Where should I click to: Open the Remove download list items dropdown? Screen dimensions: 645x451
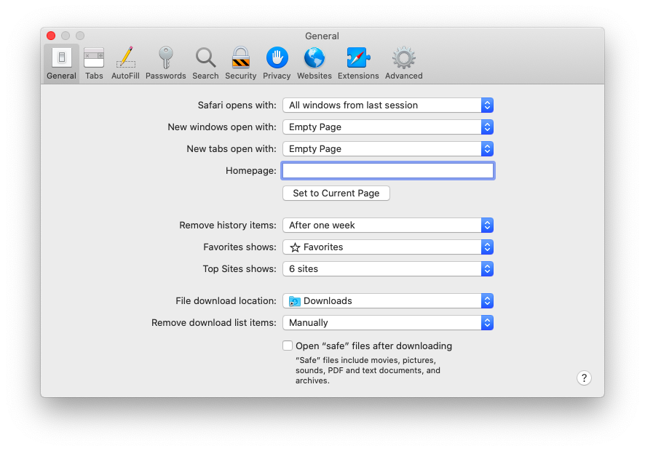point(388,323)
